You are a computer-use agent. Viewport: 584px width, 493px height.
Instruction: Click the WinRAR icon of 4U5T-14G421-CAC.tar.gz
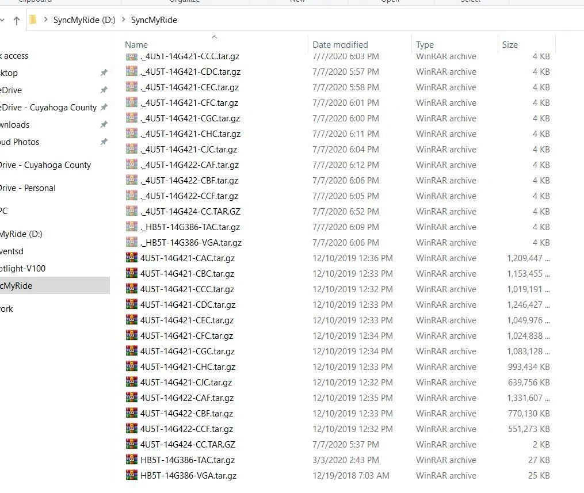pyautogui.click(x=132, y=258)
